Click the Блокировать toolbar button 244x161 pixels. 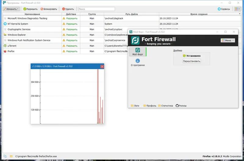pyautogui.click(x=49, y=9)
